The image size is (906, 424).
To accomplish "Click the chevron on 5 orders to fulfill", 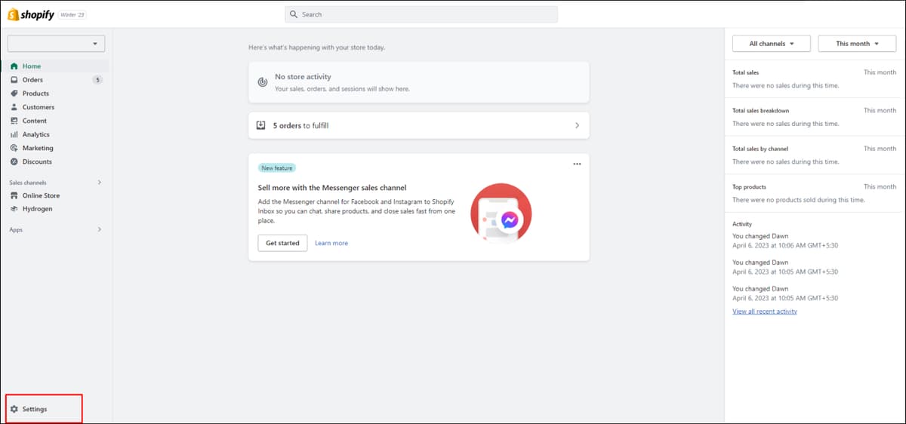I will (577, 125).
